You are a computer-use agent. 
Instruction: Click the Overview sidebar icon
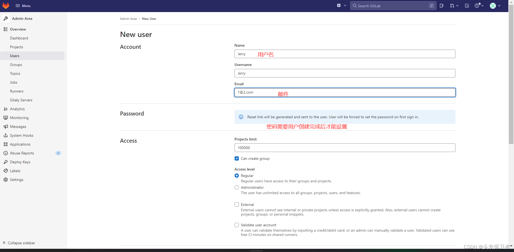coord(6,29)
